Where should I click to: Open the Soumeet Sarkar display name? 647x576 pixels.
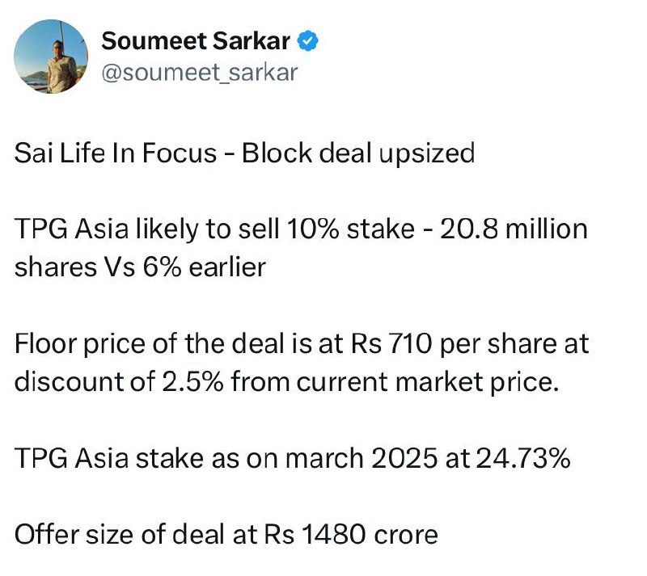point(196,41)
